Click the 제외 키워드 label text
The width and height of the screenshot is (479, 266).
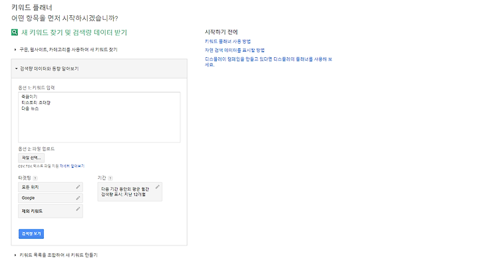click(32, 211)
